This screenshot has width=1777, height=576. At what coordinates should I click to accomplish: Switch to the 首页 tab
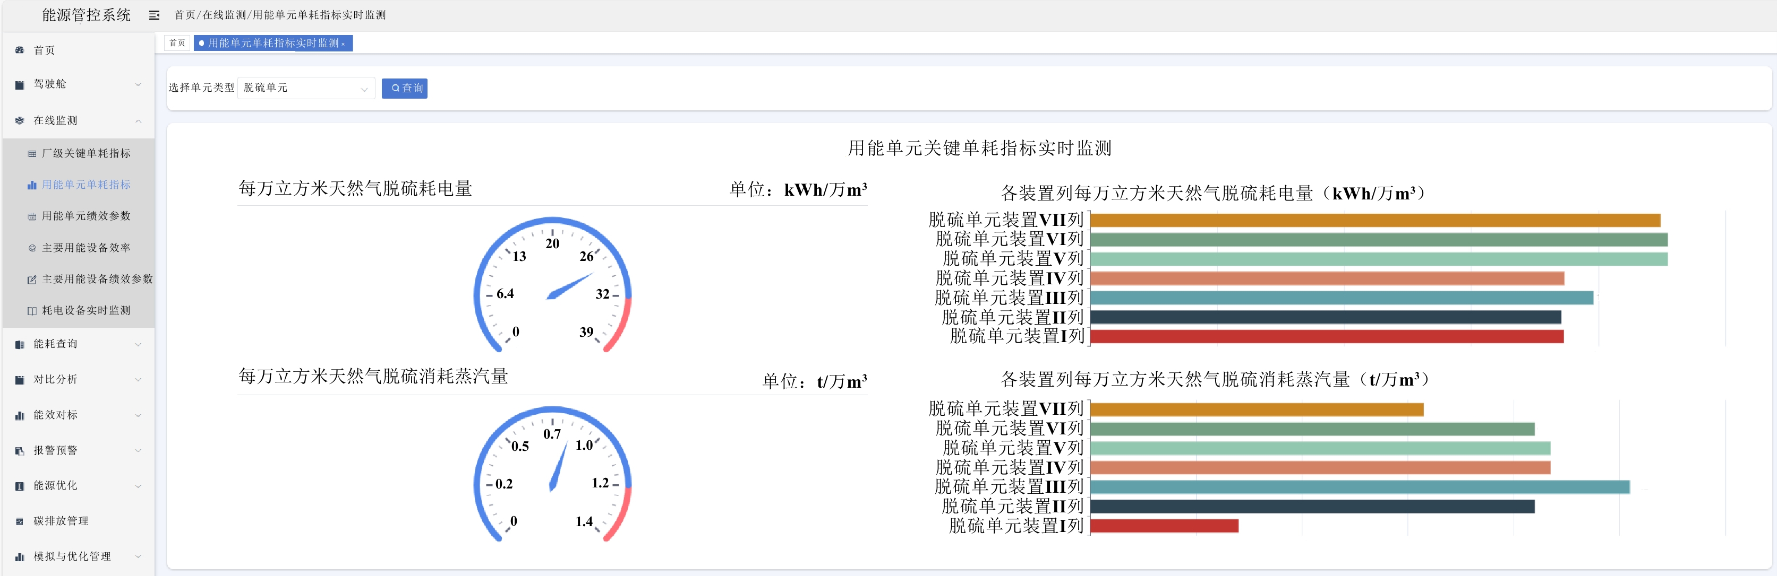coord(177,43)
